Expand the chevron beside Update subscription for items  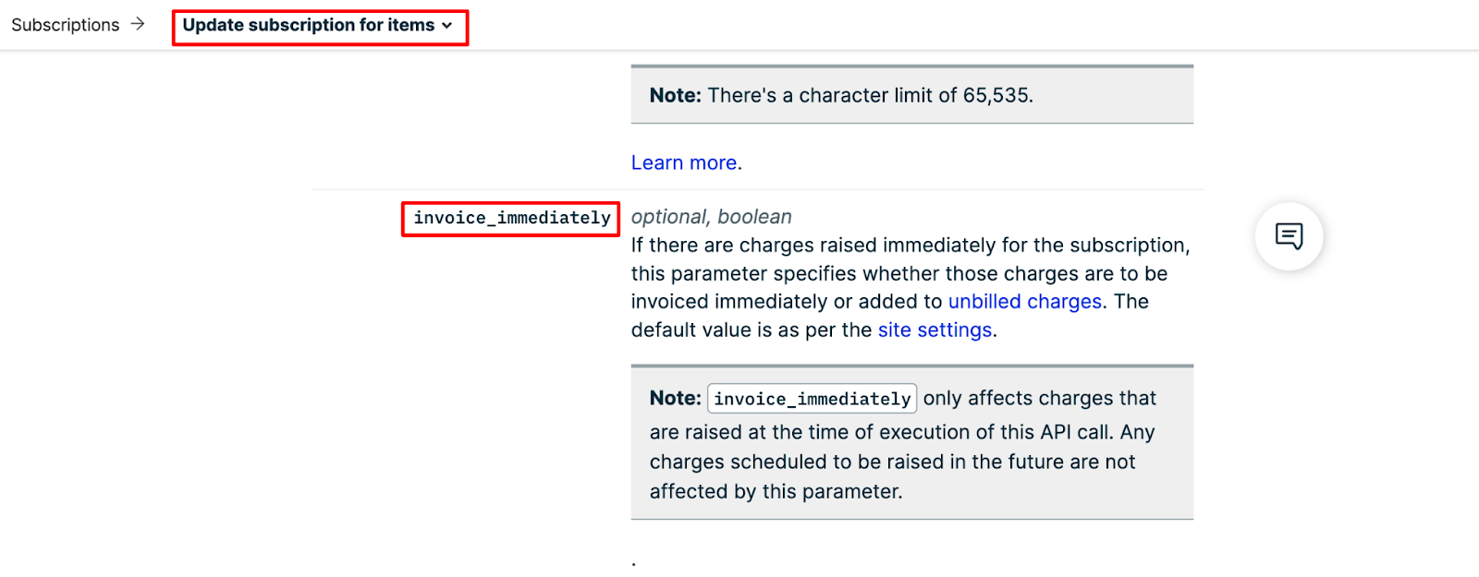pos(447,26)
